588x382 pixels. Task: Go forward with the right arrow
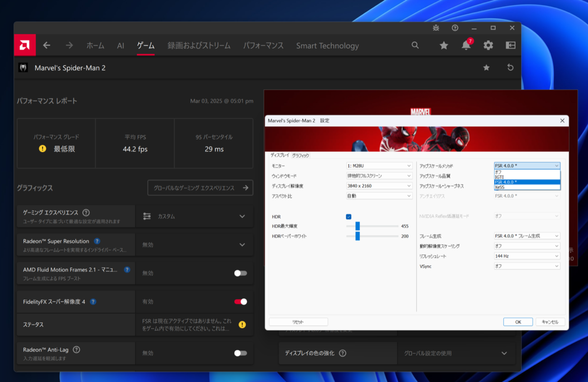pos(69,45)
